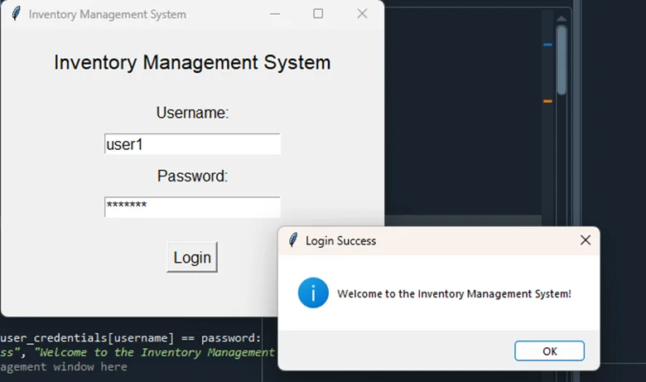Click the 'Password:' label
The height and width of the screenshot is (382, 646).
point(192,176)
